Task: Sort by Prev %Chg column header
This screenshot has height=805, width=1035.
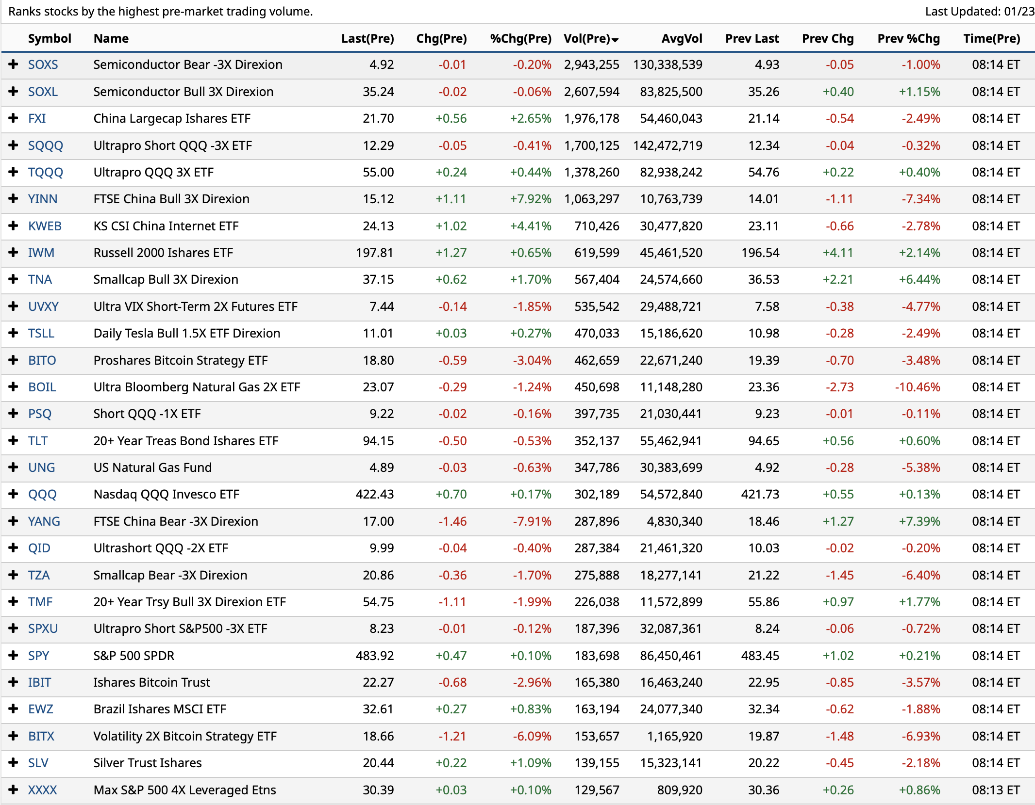Action: [x=908, y=39]
